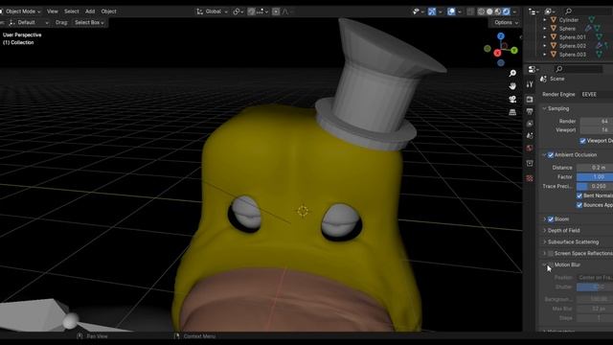Open the object types visibility selector
This screenshot has height=345, width=613.
419,11
